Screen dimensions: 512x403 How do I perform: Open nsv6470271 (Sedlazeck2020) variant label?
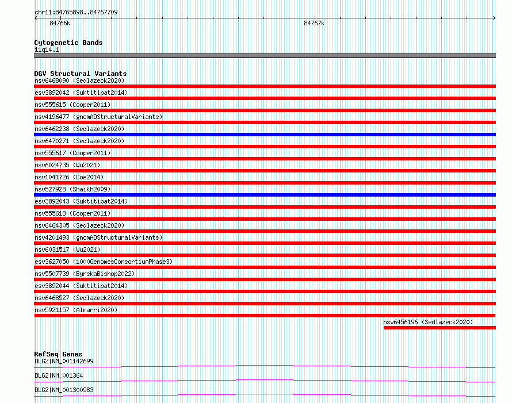(79, 141)
